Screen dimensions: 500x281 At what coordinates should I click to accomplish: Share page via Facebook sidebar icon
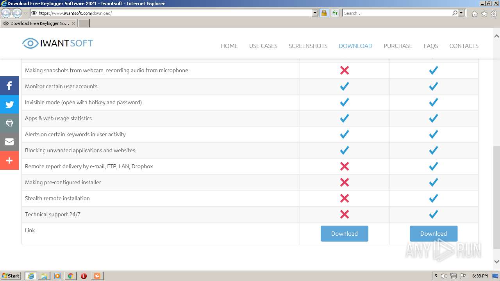pos(9,85)
